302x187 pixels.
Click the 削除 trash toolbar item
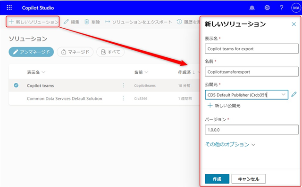[92, 22]
